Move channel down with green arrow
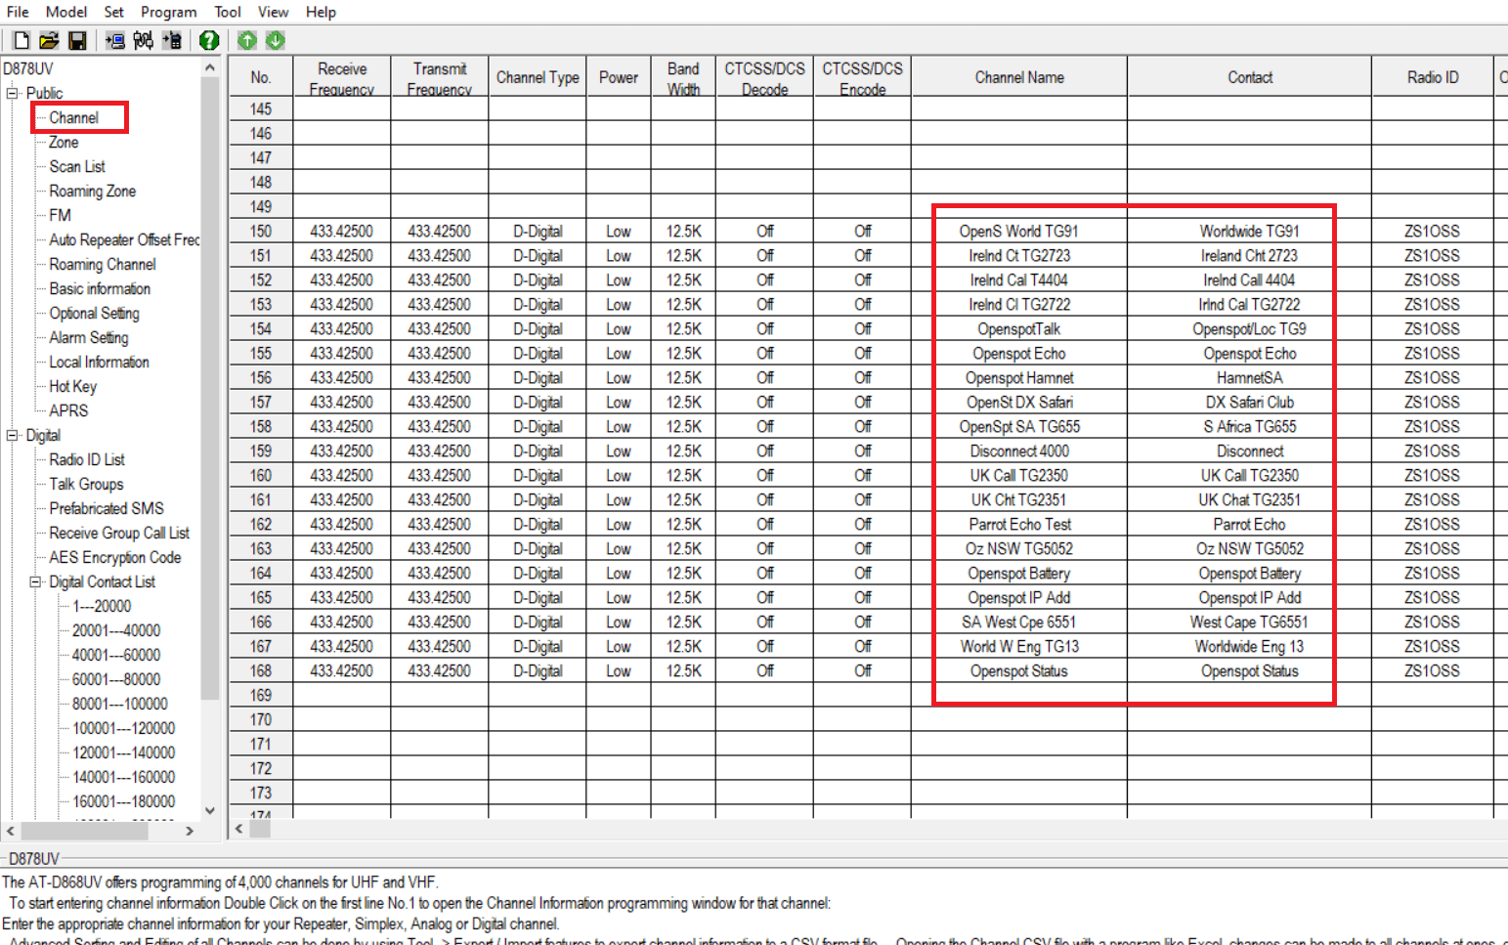Viewport: 1508px width, 945px height. tap(276, 40)
